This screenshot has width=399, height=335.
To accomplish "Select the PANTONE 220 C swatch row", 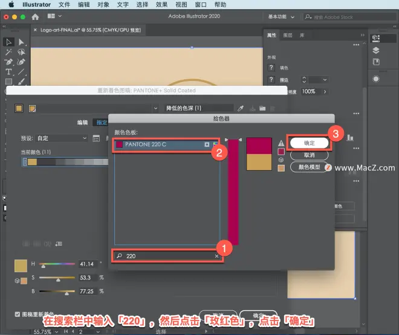I will click(166, 144).
